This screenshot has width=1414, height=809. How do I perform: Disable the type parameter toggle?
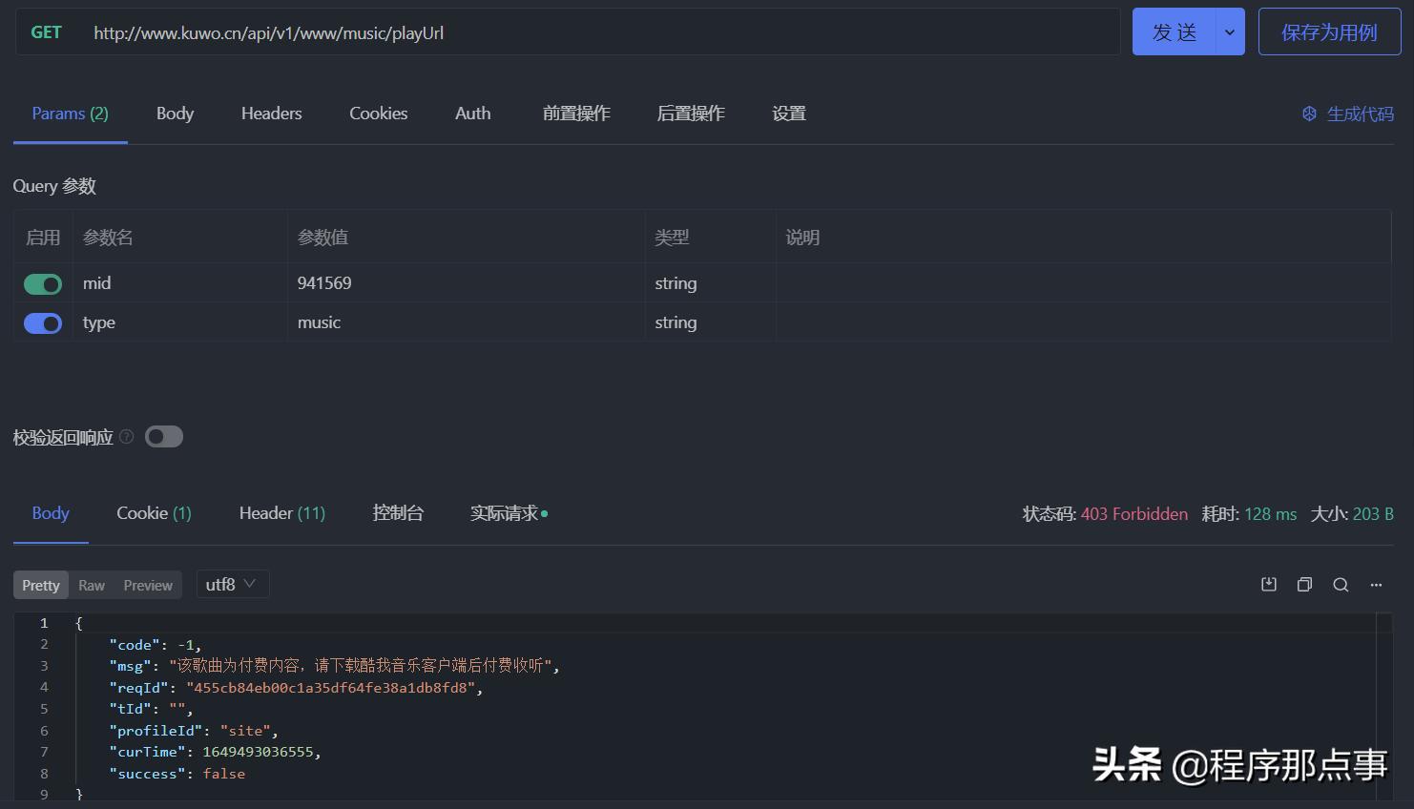pos(42,322)
